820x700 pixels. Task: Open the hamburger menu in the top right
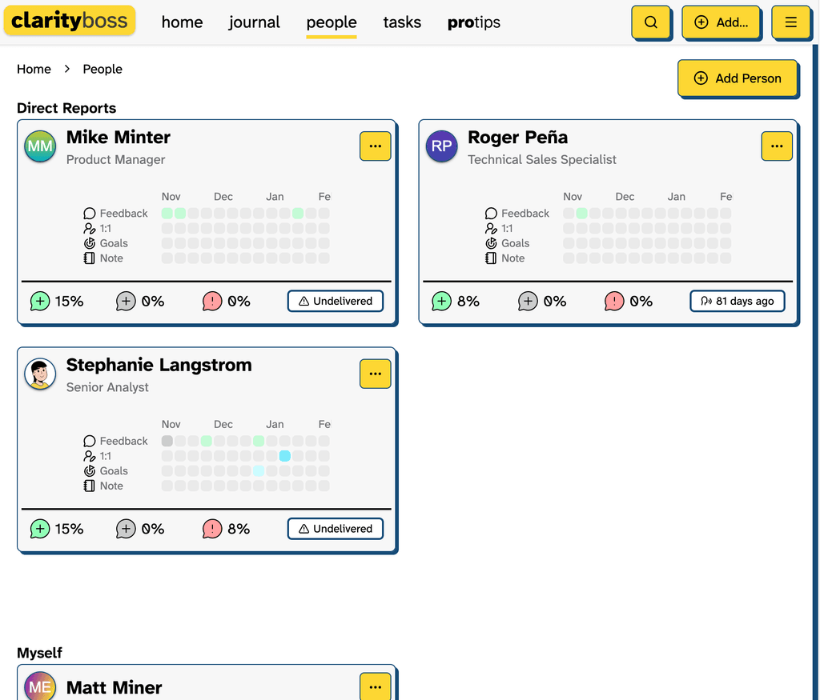(x=791, y=22)
